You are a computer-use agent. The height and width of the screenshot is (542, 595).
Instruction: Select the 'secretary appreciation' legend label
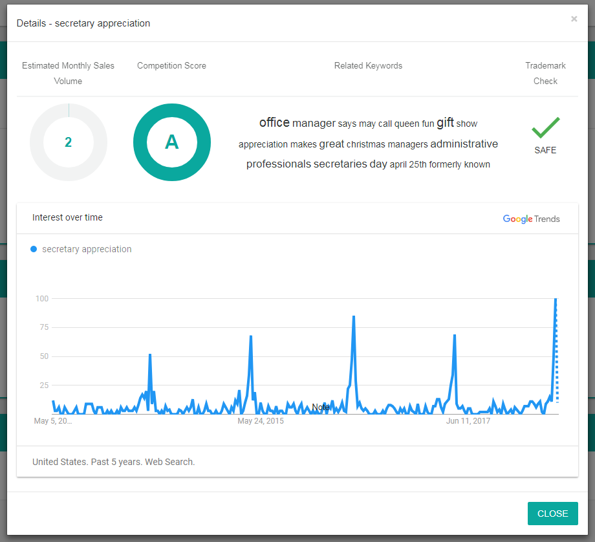coord(87,250)
